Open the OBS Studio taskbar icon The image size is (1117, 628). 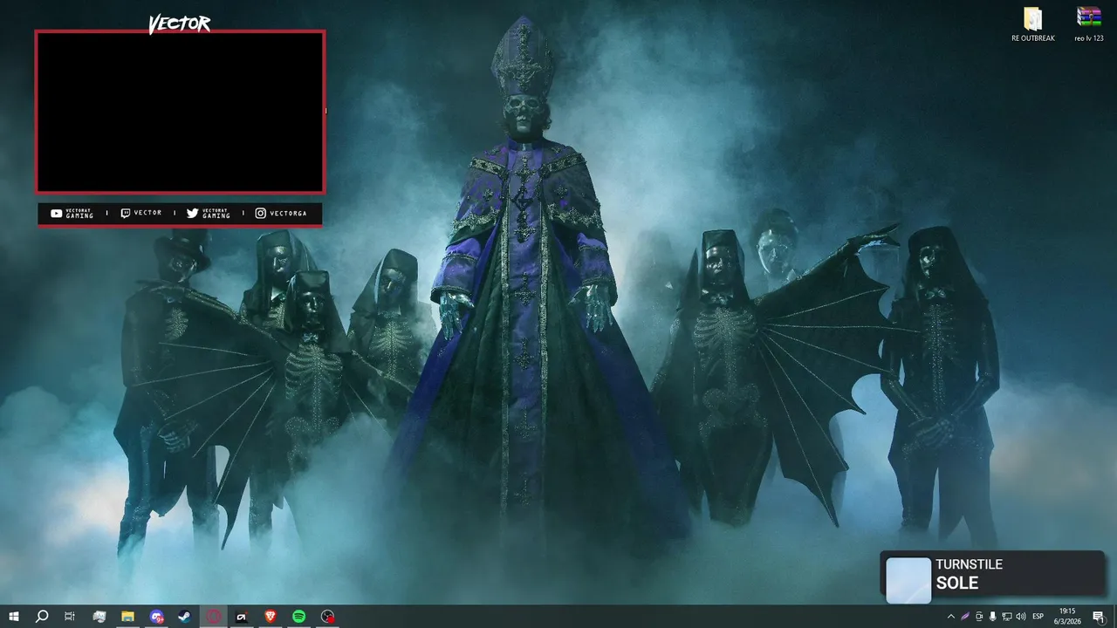click(327, 617)
